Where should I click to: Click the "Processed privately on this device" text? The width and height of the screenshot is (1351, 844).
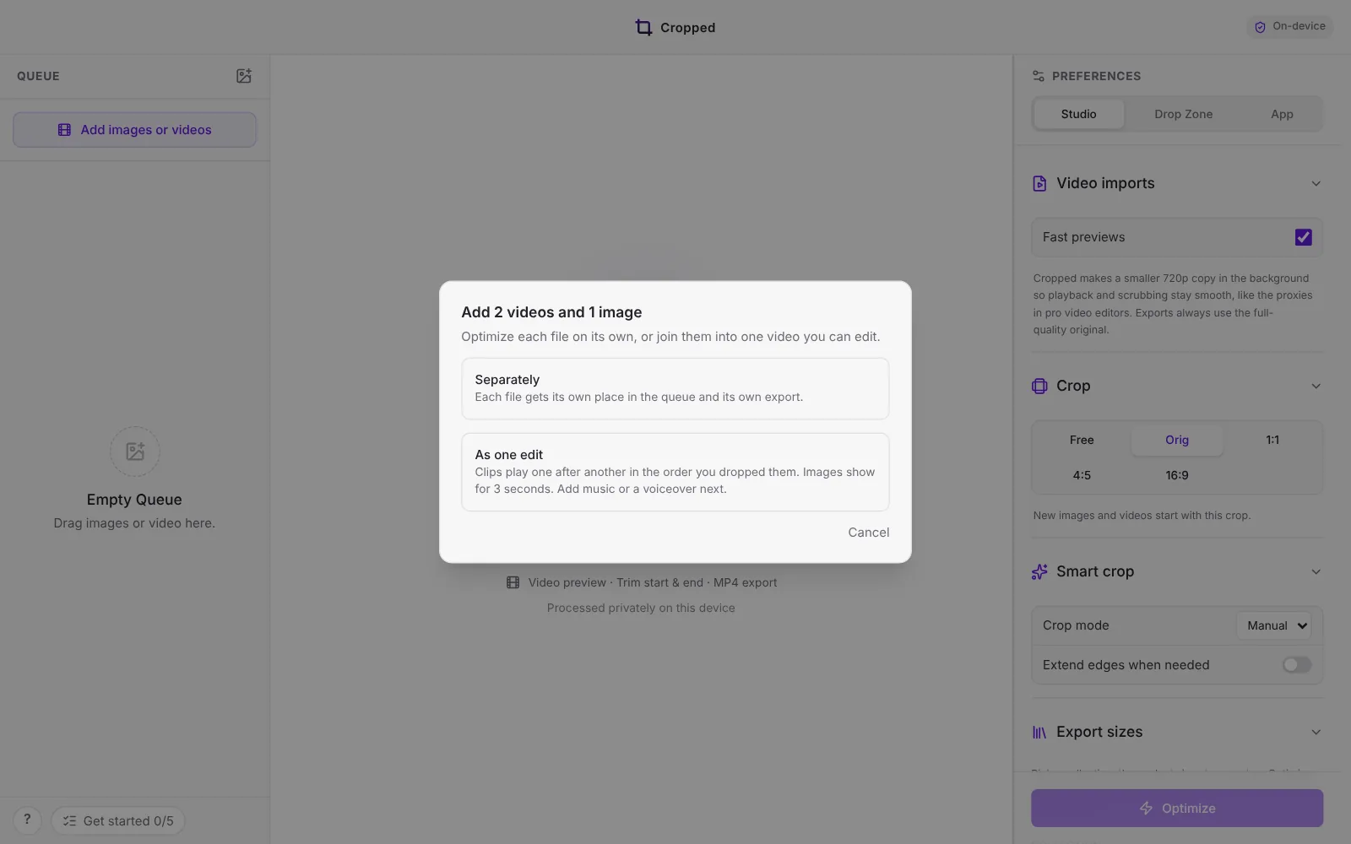[x=641, y=608]
